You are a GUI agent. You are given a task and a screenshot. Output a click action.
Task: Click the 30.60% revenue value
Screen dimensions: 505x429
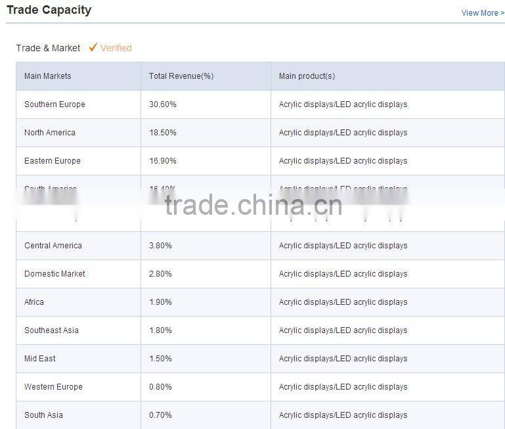(163, 104)
